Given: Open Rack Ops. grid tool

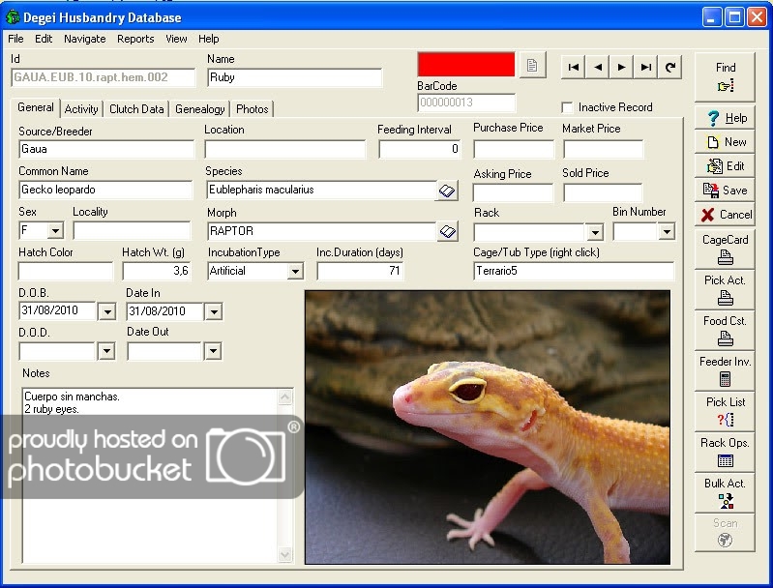Looking at the screenshot, I should pos(725,452).
